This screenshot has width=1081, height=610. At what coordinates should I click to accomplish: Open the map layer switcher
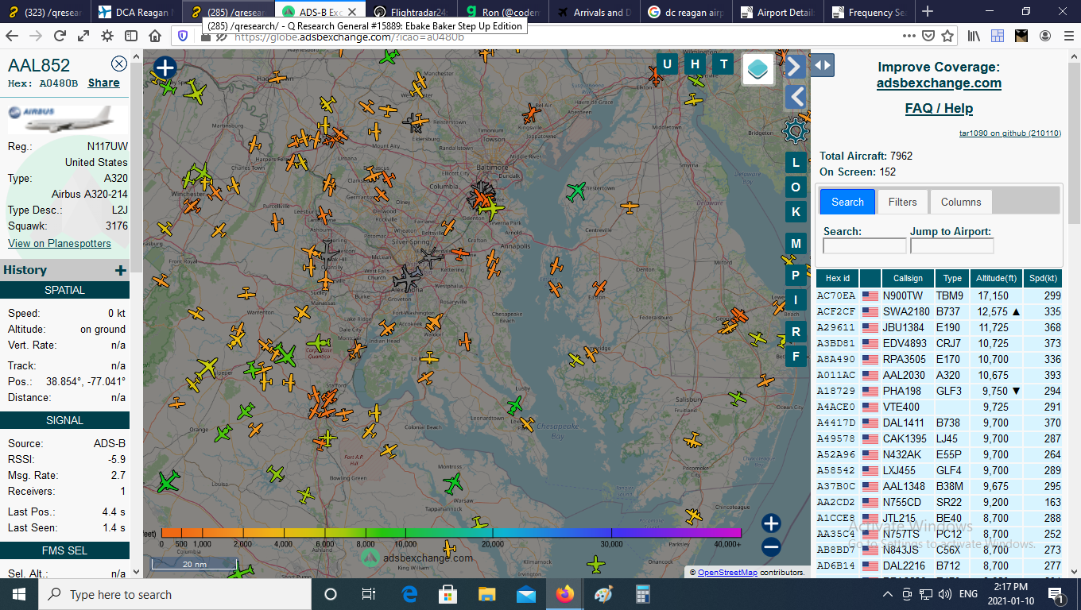click(x=758, y=69)
